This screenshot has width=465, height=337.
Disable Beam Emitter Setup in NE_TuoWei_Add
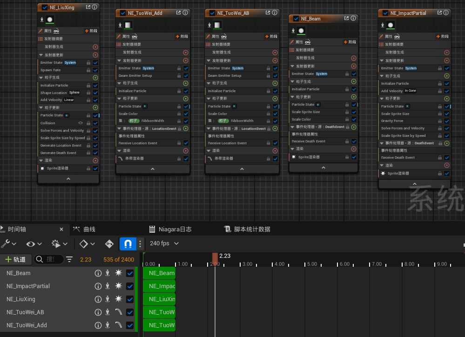pos(186,76)
